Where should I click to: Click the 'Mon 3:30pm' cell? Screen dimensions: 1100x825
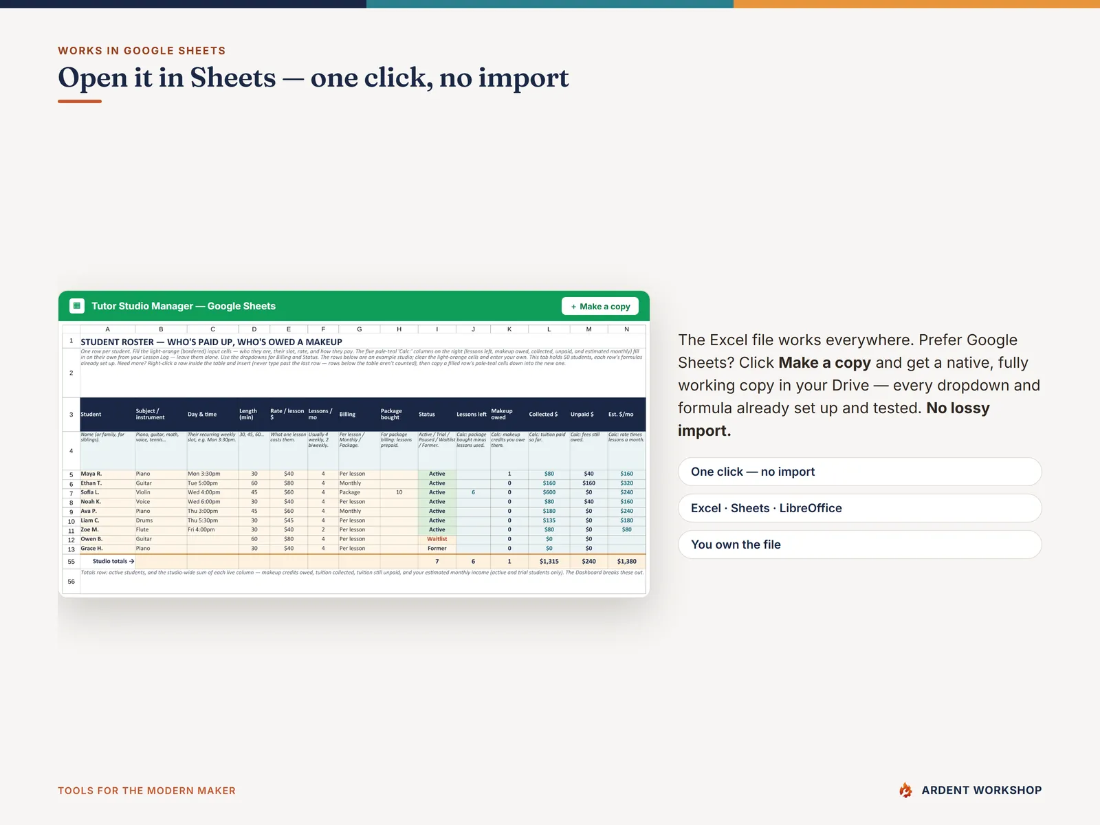pos(212,474)
